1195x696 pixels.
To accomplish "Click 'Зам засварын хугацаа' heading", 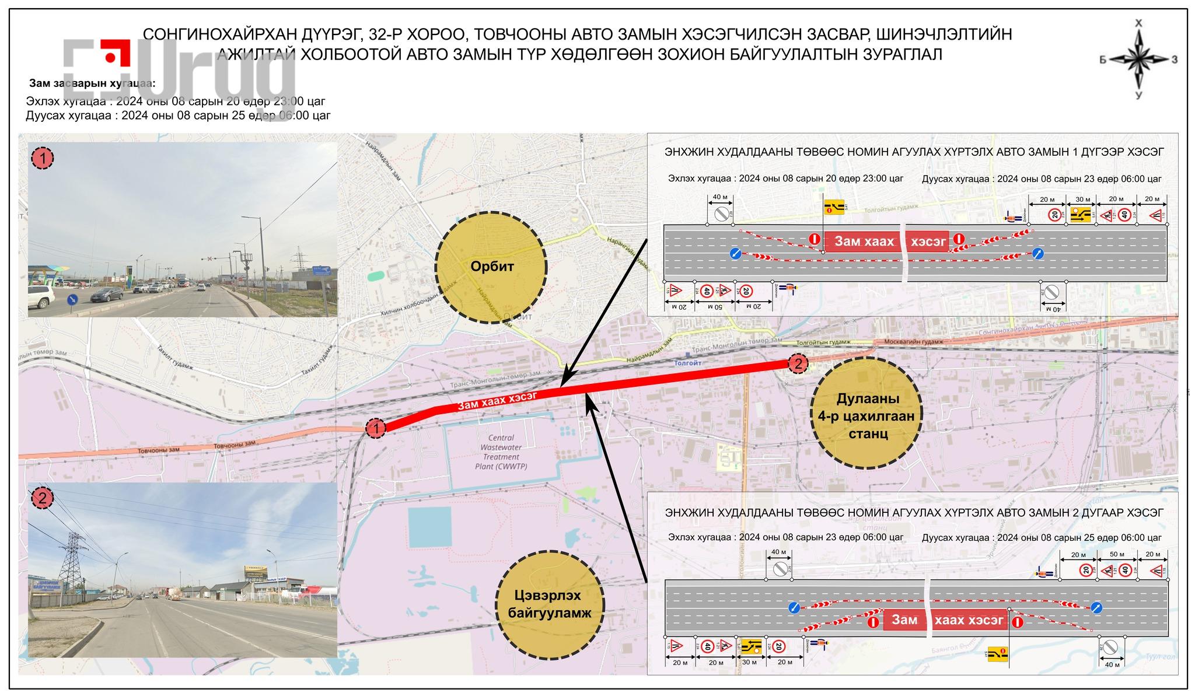I will pyautogui.click(x=92, y=83).
